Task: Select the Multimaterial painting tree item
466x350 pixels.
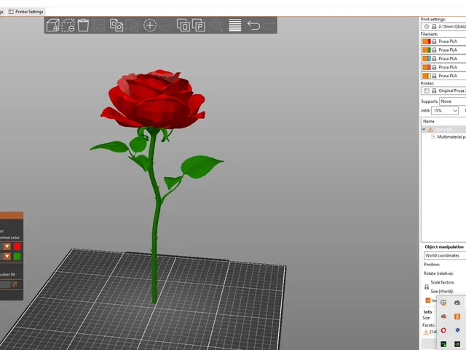Action: [449, 137]
